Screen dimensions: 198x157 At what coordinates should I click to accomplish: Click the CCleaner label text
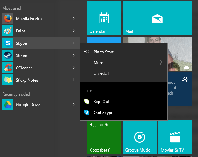click(24, 68)
